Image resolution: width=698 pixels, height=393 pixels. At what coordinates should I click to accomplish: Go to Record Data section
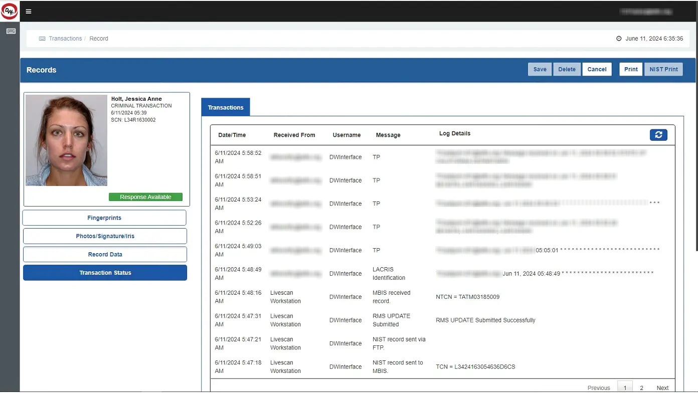pyautogui.click(x=105, y=254)
